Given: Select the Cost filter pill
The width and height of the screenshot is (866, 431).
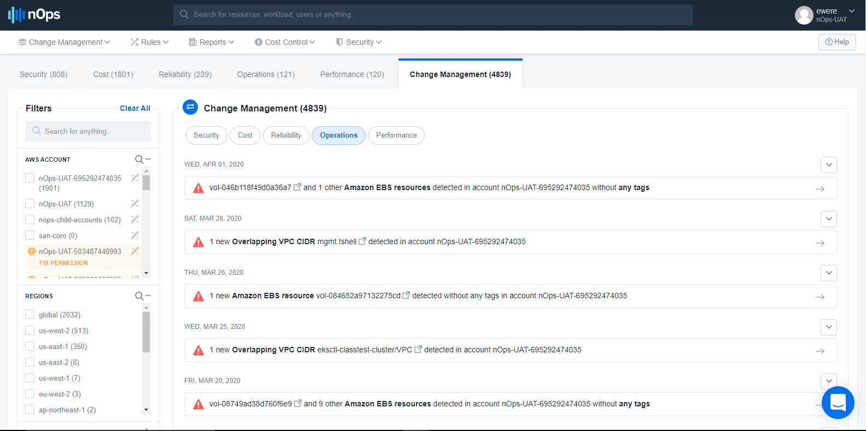Looking at the screenshot, I should click(x=245, y=135).
